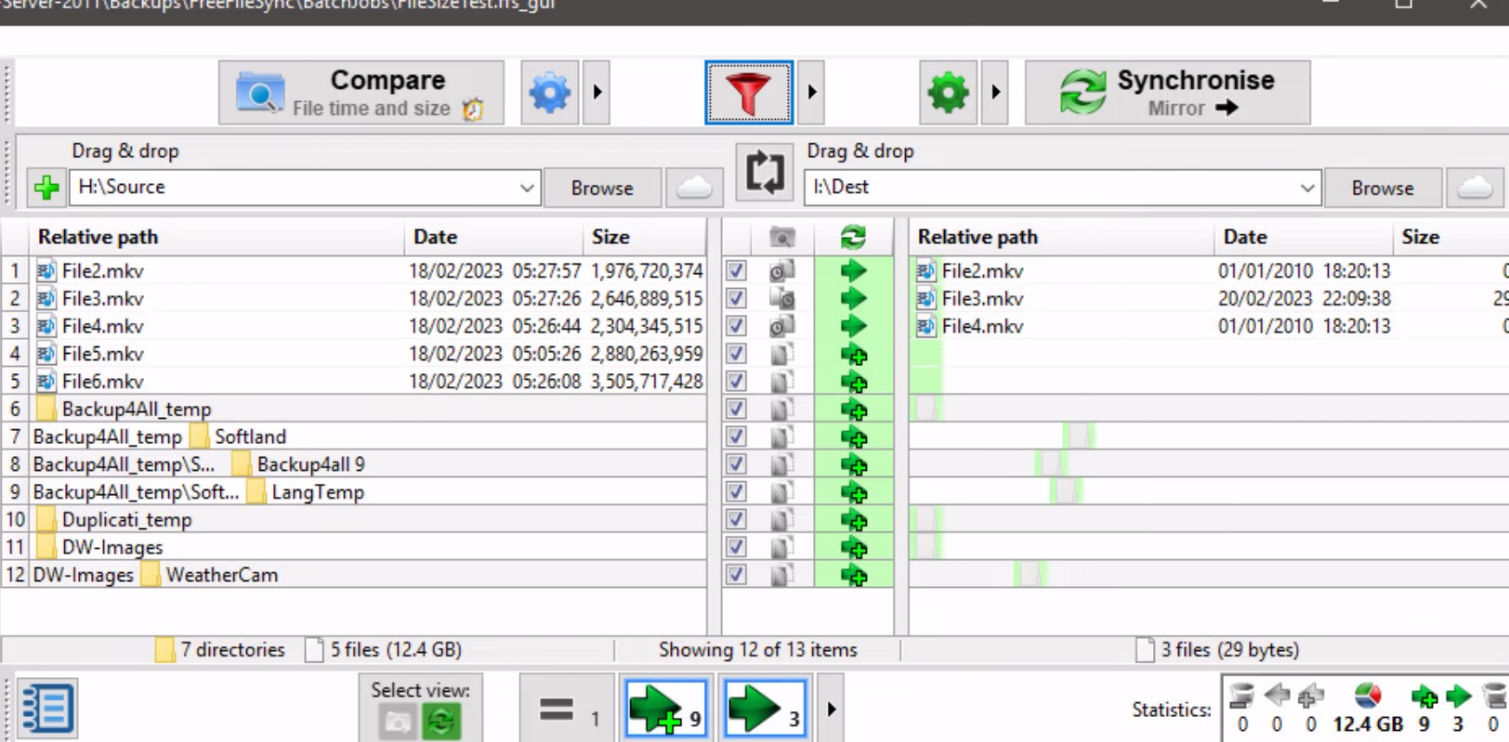
Task: Add folder pair with green plus icon
Action: point(46,188)
